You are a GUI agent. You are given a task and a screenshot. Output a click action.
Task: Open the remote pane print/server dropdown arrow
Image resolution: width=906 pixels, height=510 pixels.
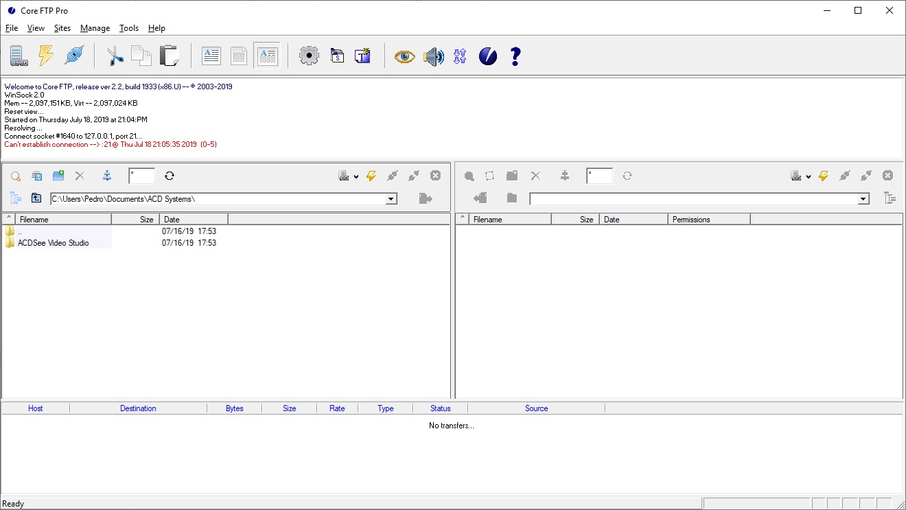tap(809, 177)
